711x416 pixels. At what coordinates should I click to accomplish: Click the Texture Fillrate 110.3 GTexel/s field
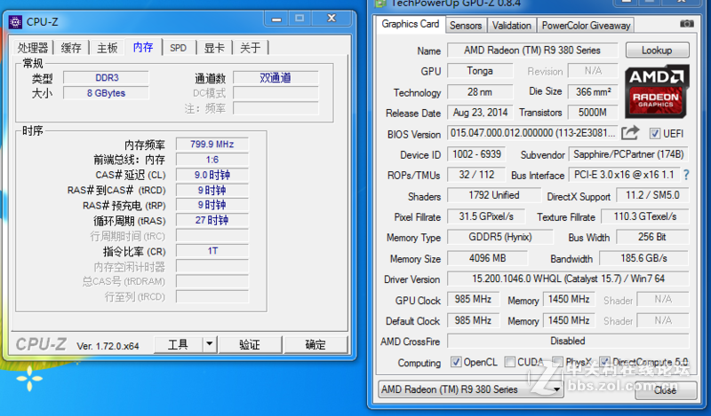tap(645, 216)
